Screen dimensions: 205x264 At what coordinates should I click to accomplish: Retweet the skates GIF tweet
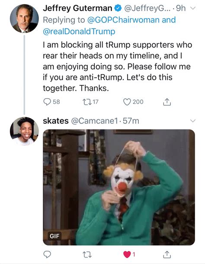pyautogui.click(x=87, y=254)
